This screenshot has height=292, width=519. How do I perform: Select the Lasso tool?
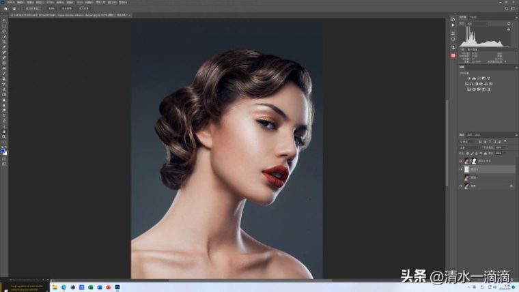click(4, 31)
